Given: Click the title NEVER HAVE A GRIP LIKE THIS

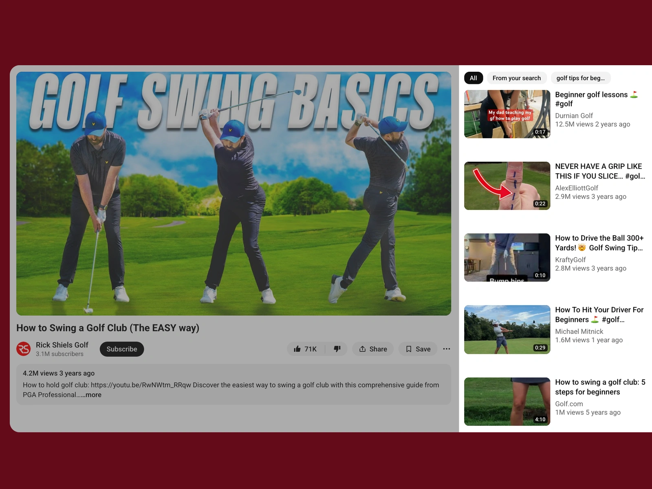Looking at the screenshot, I should tap(600, 171).
